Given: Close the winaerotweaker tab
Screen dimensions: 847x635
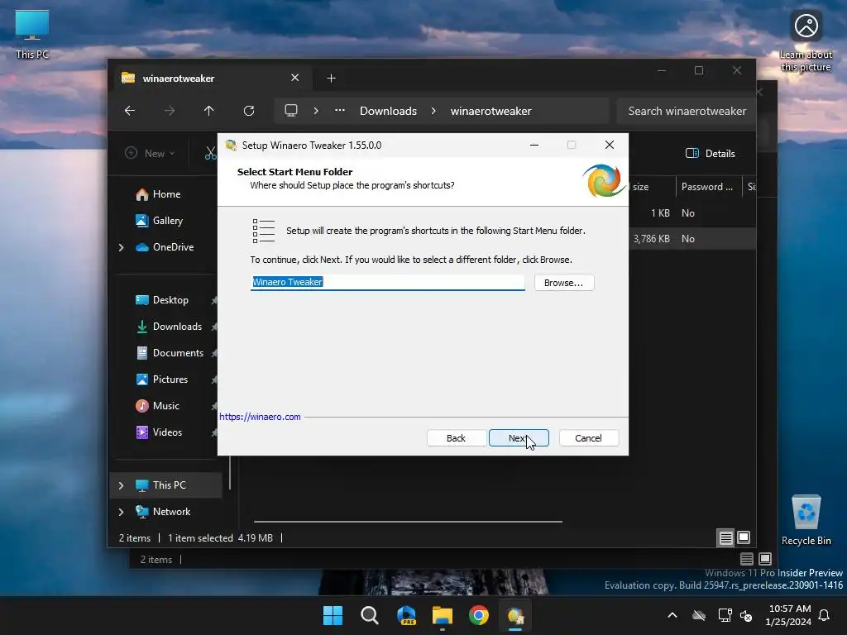Looking at the screenshot, I should tap(295, 78).
